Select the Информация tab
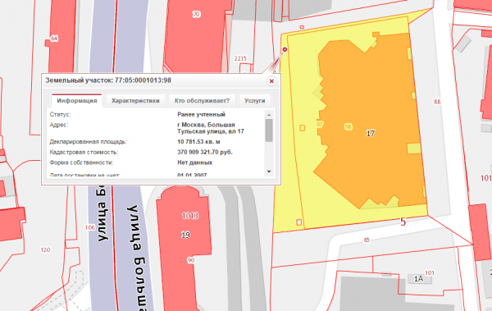This screenshot has width=492, height=311. click(77, 101)
